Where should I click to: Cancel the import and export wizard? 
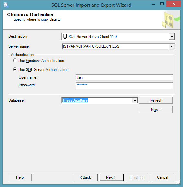coord(163,177)
